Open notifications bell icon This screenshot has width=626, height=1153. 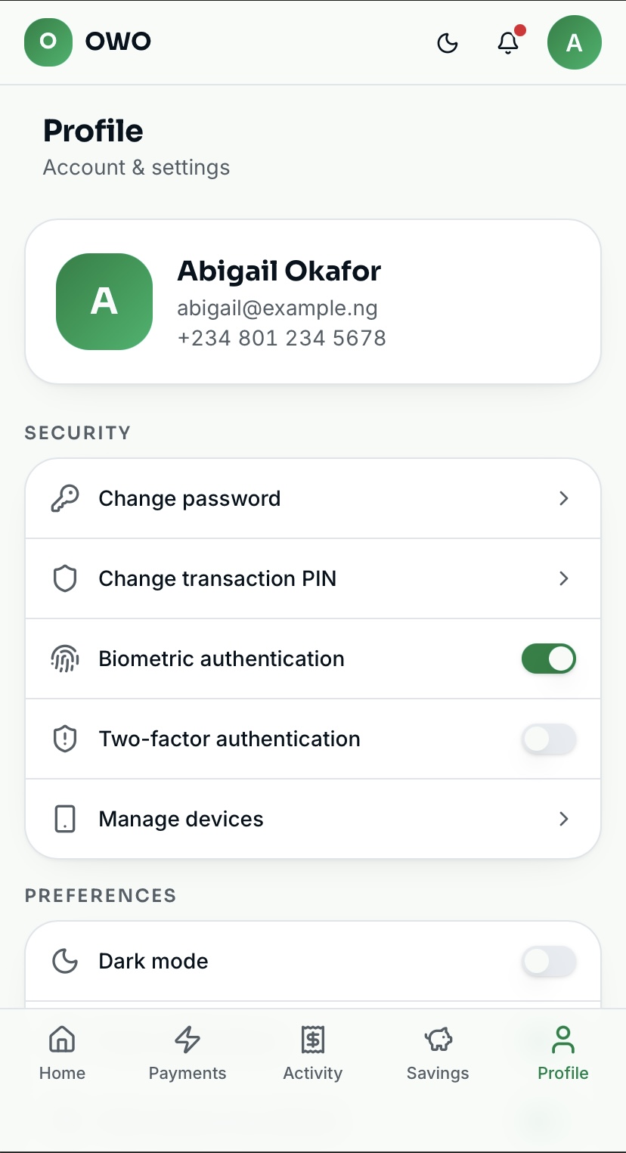(508, 43)
